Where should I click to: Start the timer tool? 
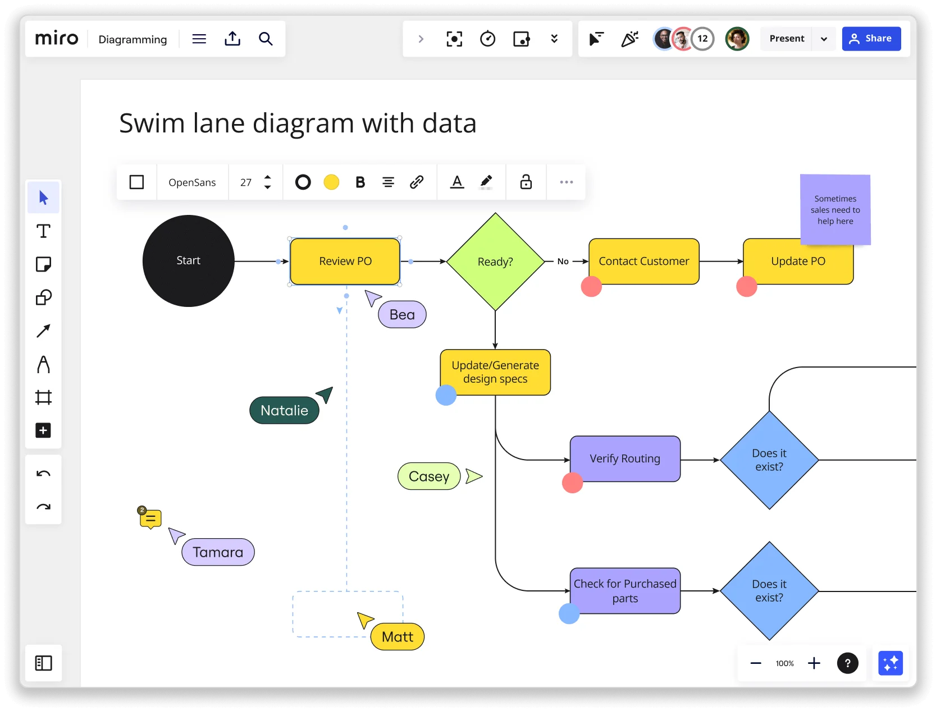pos(487,39)
